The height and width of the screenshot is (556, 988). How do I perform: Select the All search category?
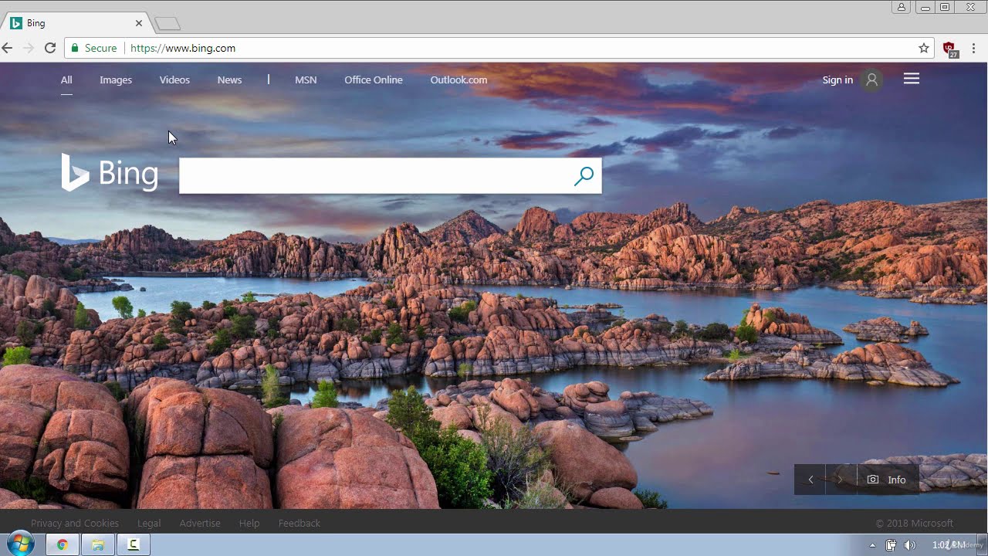point(66,80)
